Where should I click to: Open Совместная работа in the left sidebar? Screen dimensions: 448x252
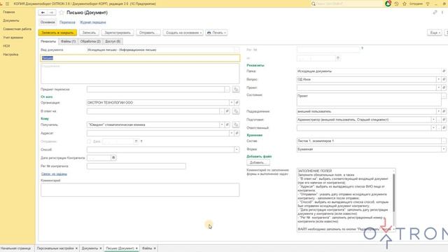pyautogui.click(x=17, y=29)
